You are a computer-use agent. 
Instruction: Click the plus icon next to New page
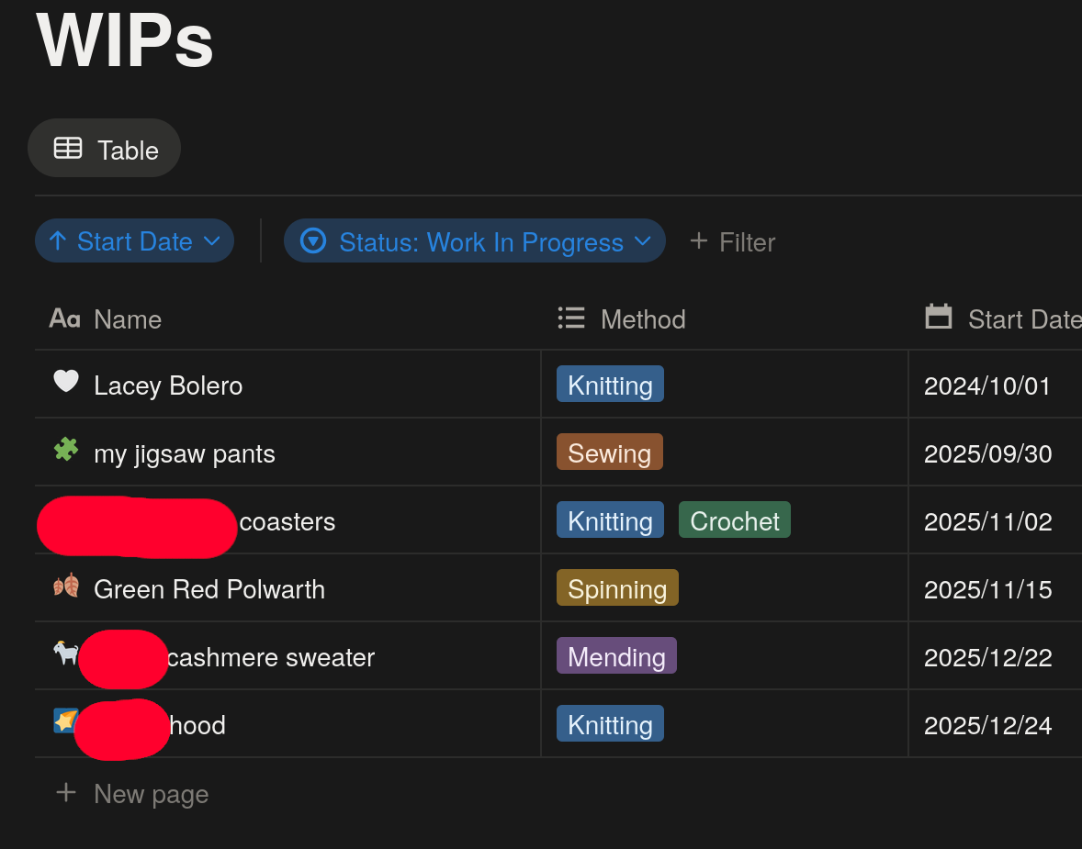65,792
